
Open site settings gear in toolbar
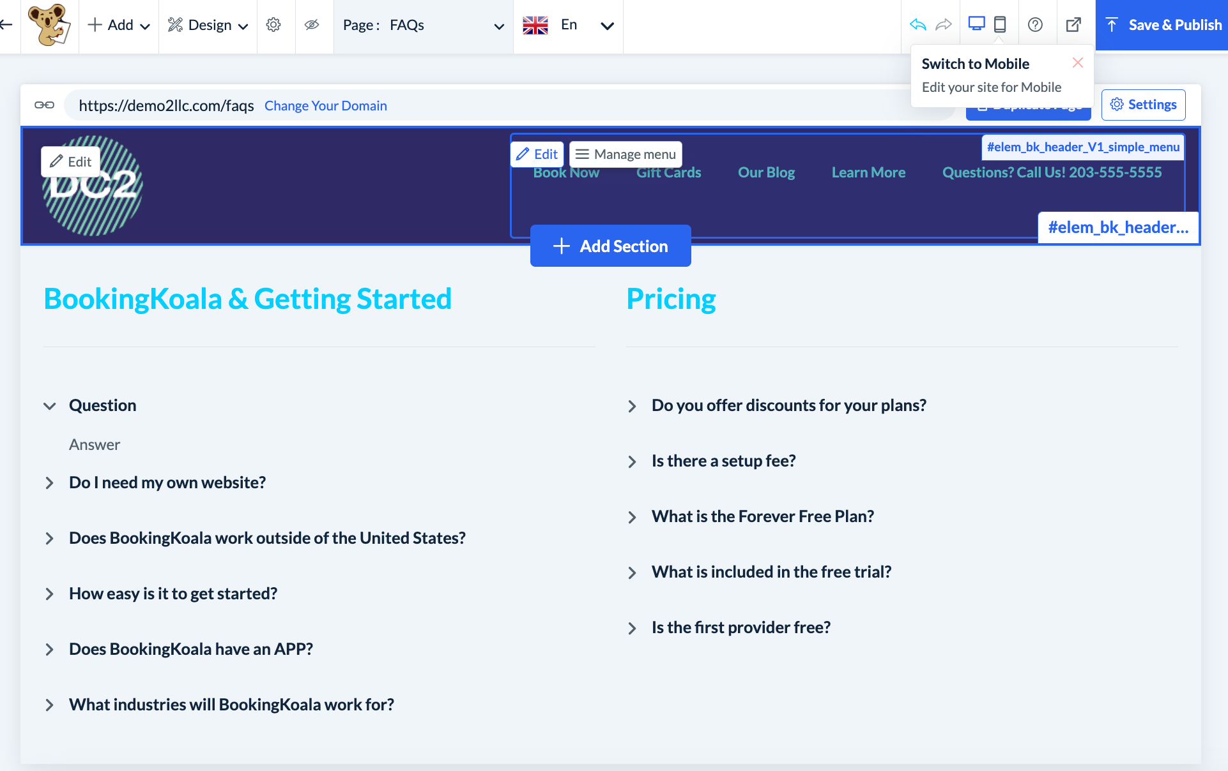pos(273,25)
